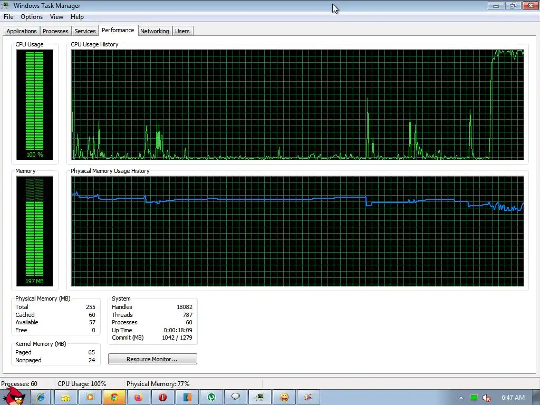Viewport: 540px width, 405px height.
Task: Switch to the Users tab
Action: click(x=182, y=31)
